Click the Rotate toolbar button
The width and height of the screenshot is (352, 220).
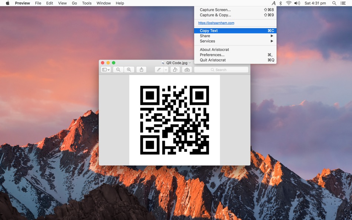point(175,70)
